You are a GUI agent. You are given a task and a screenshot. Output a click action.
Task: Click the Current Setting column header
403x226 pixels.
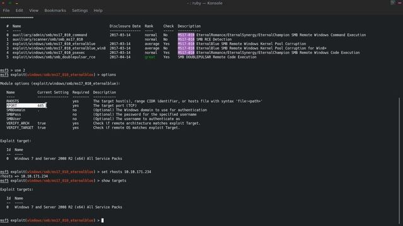(x=53, y=92)
